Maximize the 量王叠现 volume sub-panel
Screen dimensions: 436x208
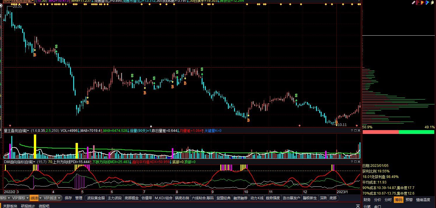coord(355,131)
